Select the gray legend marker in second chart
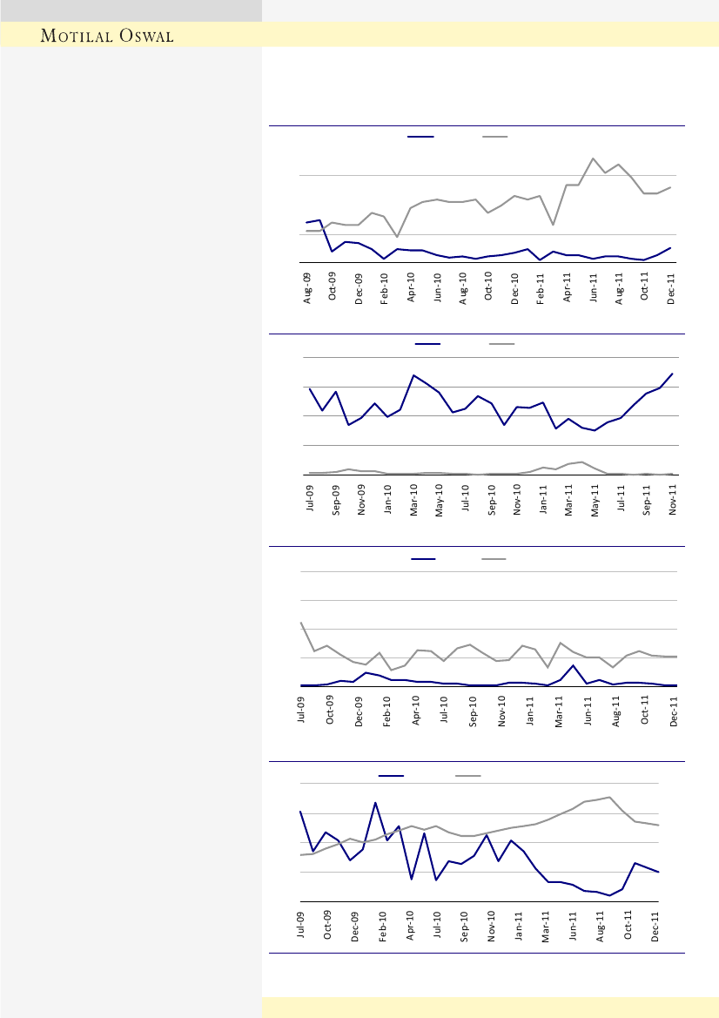 point(501,345)
